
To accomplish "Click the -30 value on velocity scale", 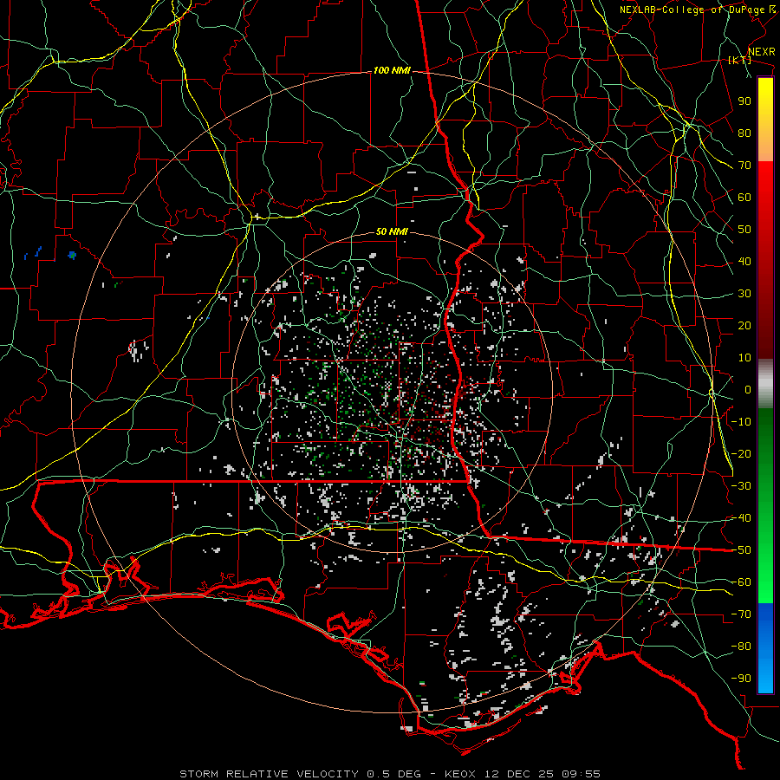I will tap(741, 486).
